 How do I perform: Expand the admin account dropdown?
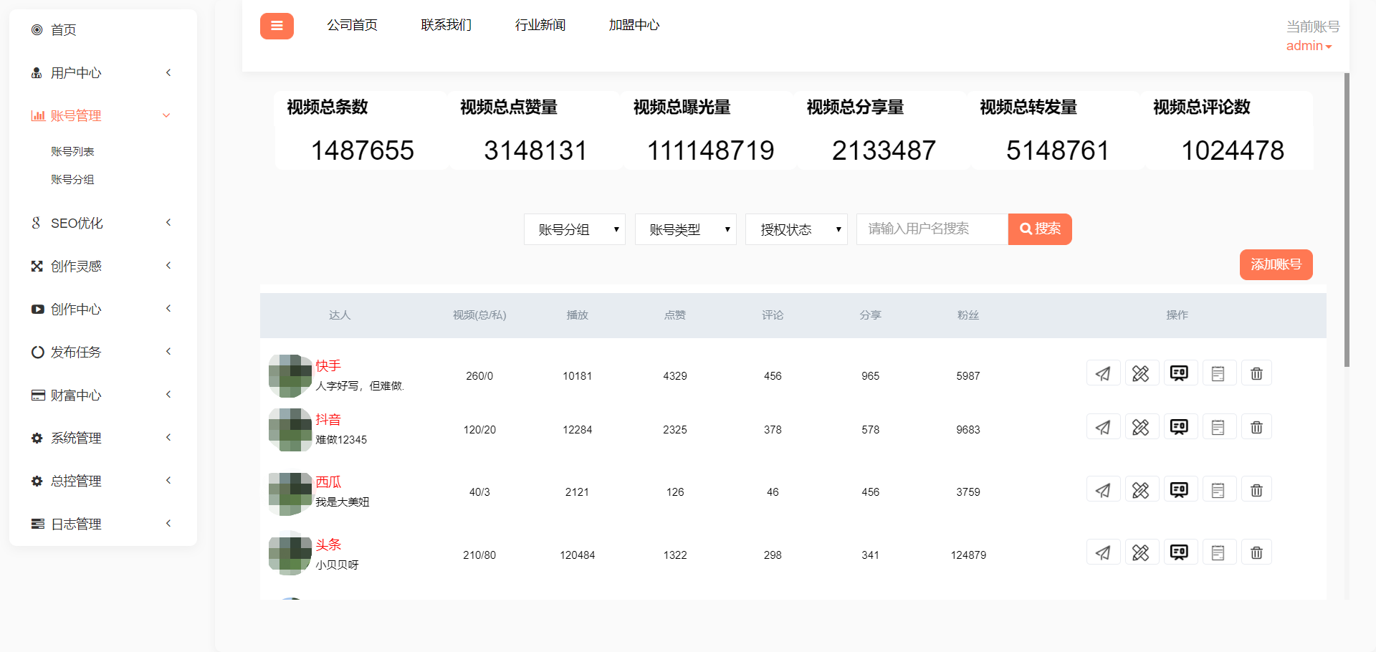coord(1309,46)
